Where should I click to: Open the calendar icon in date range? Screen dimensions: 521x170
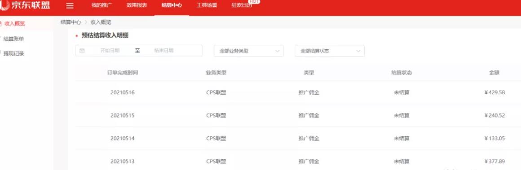82,51
